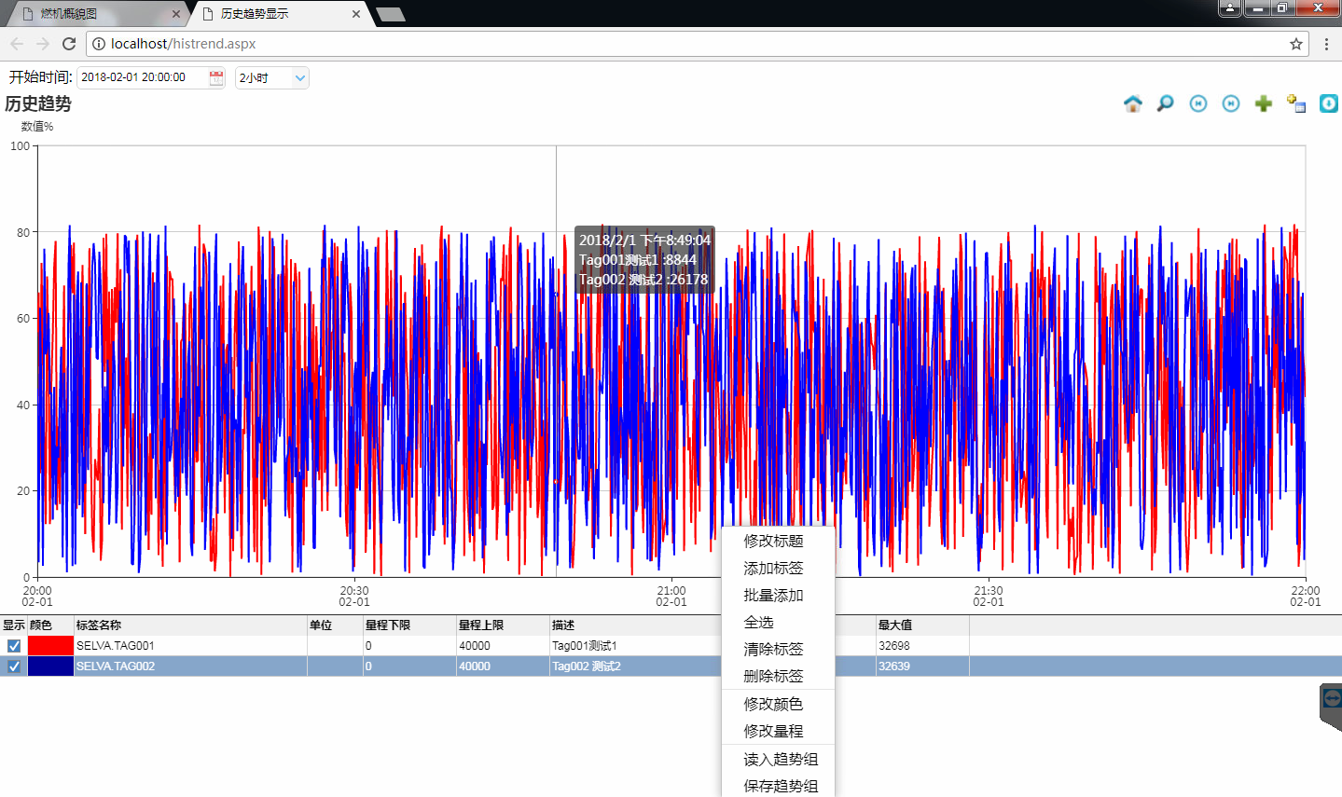Reload the page with refresh icon
This screenshot has width=1342, height=797.
pyautogui.click(x=69, y=44)
